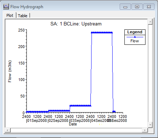Click the Legend box title
Image resolution: width=158 pixels, height=138 pixels.
[135, 32]
